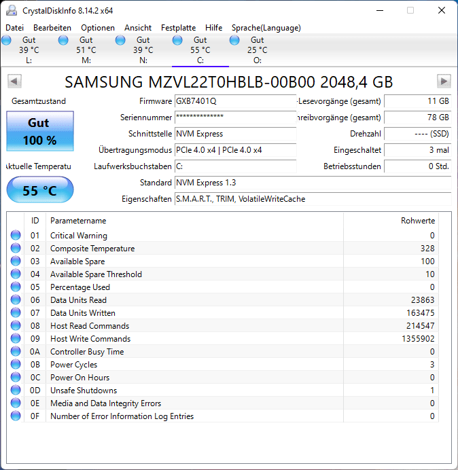This screenshot has height=470, width=458.
Task: Click status icon for Host Write Commands
Action: [x=16, y=338]
